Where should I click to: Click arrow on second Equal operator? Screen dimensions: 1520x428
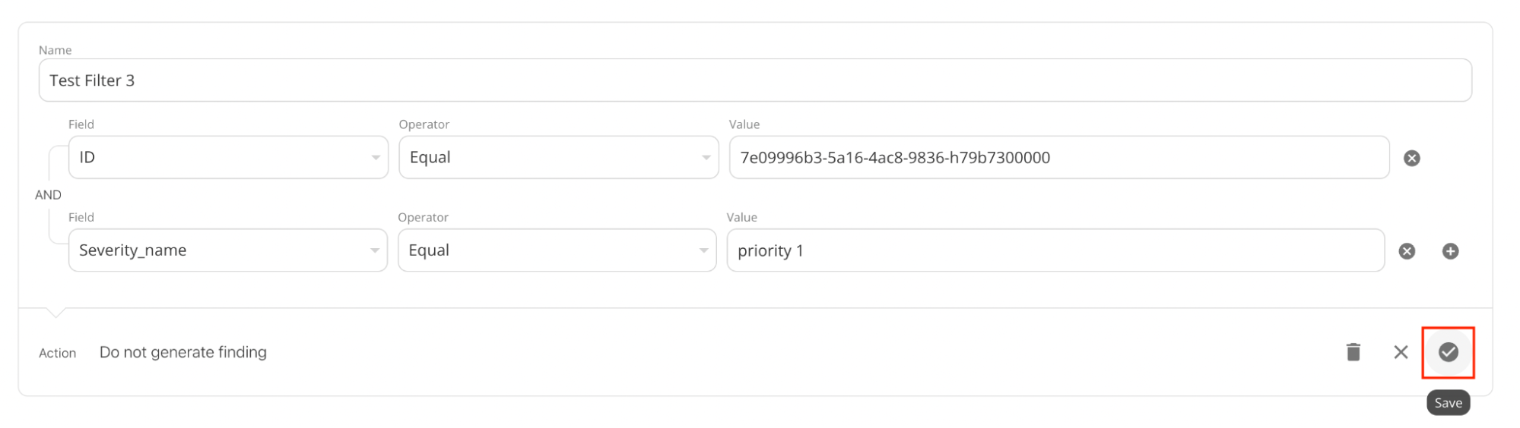coord(704,251)
